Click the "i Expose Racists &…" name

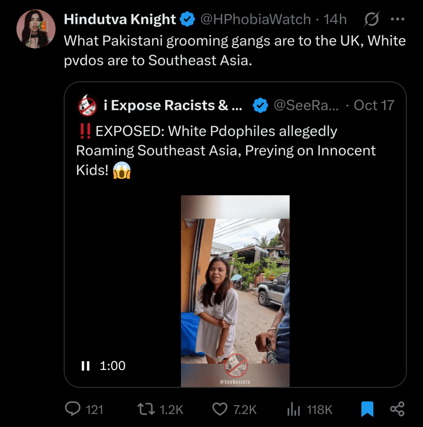click(x=173, y=105)
